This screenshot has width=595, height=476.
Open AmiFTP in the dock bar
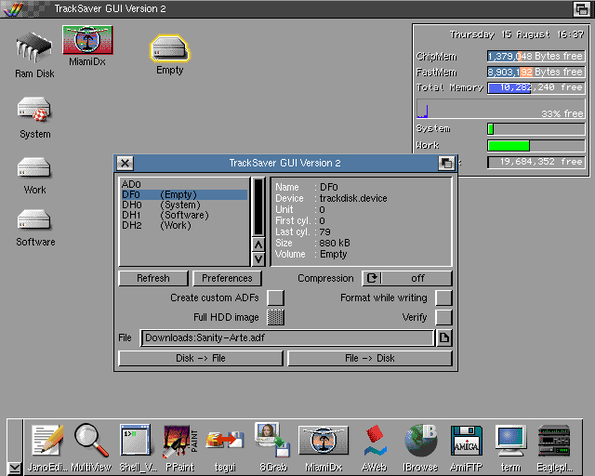pyautogui.click(x=466, y=441)
